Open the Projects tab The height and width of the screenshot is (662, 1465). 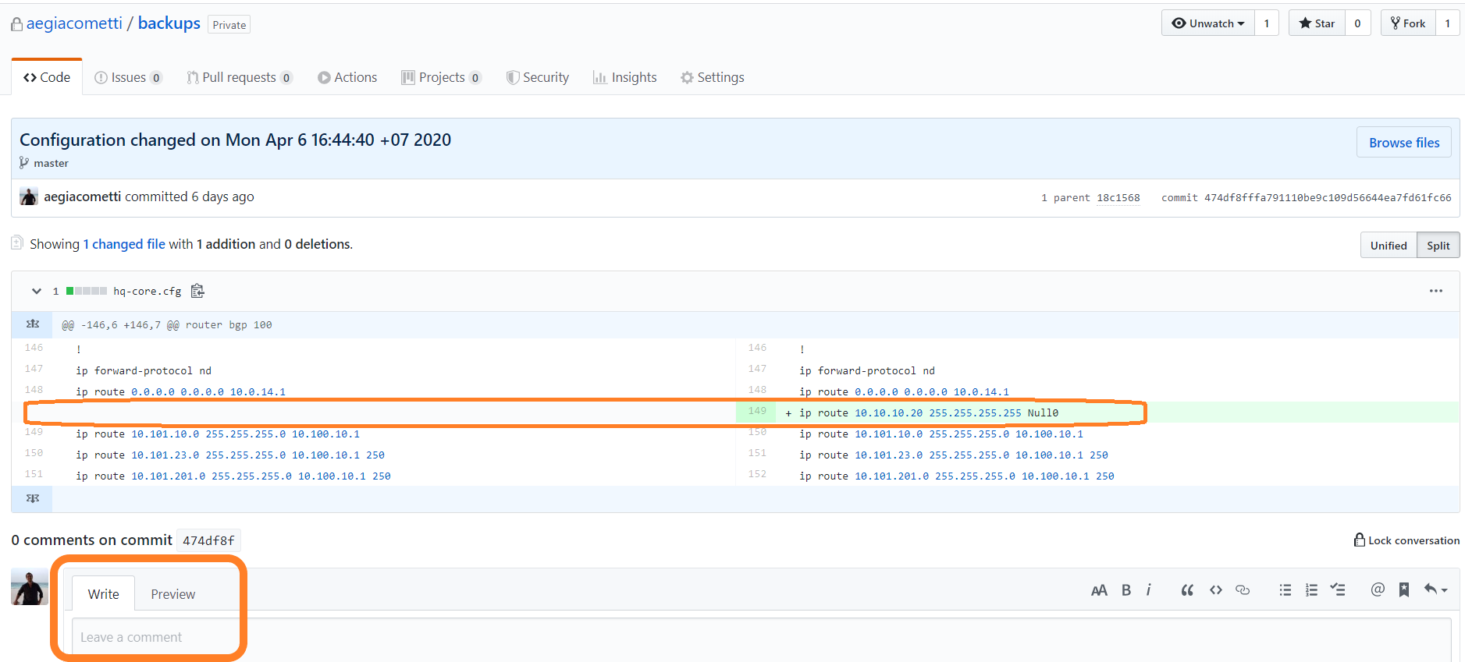click(441, 77)
